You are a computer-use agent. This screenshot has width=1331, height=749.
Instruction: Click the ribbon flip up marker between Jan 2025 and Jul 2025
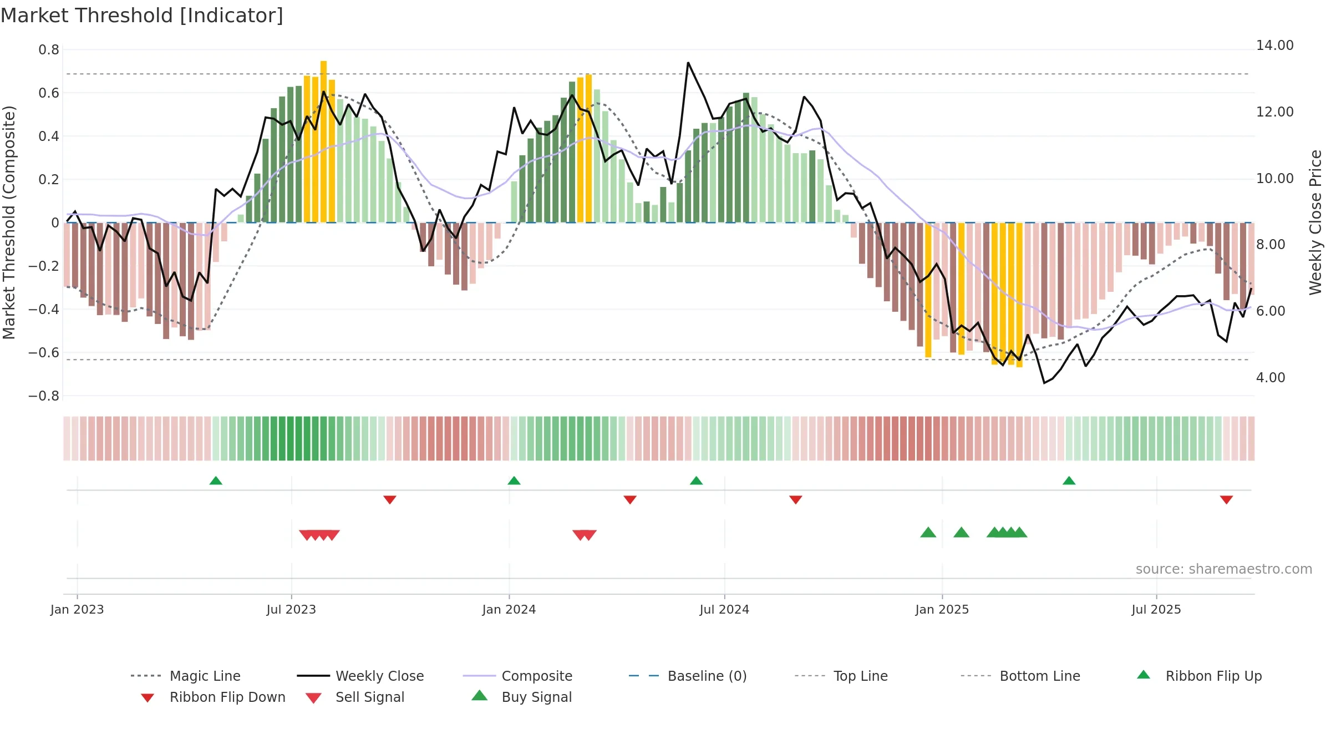(x=1069, y=480)
